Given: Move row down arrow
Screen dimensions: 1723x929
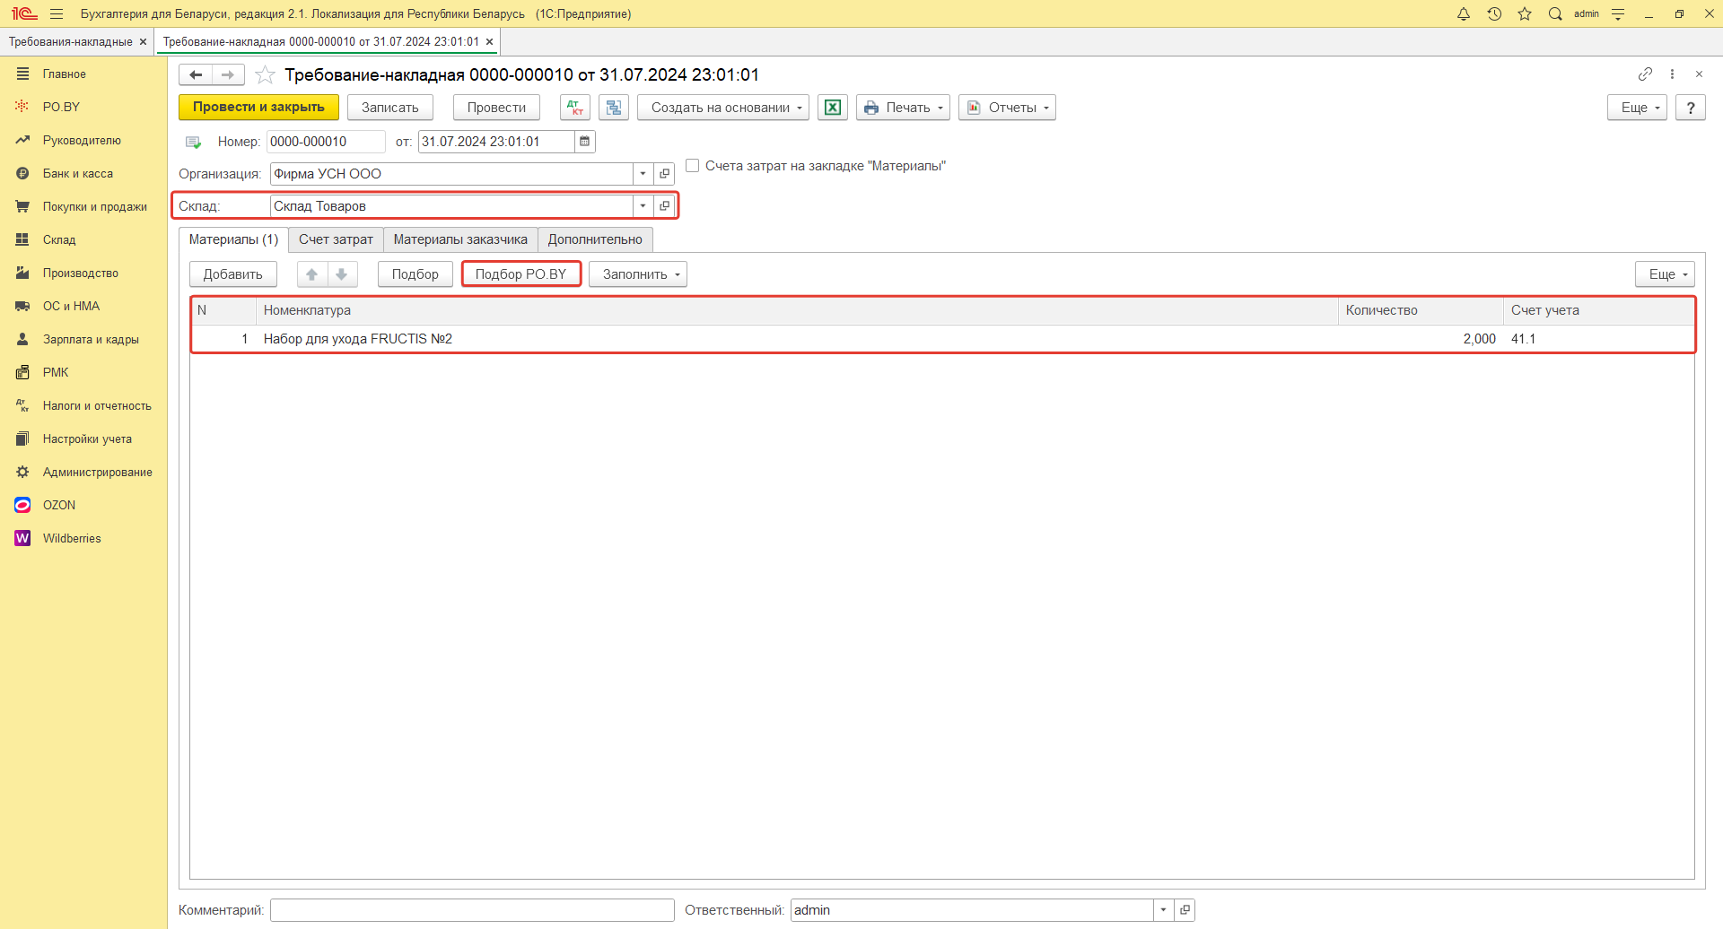Looking at the screenshot, I should tap(342, 274).
